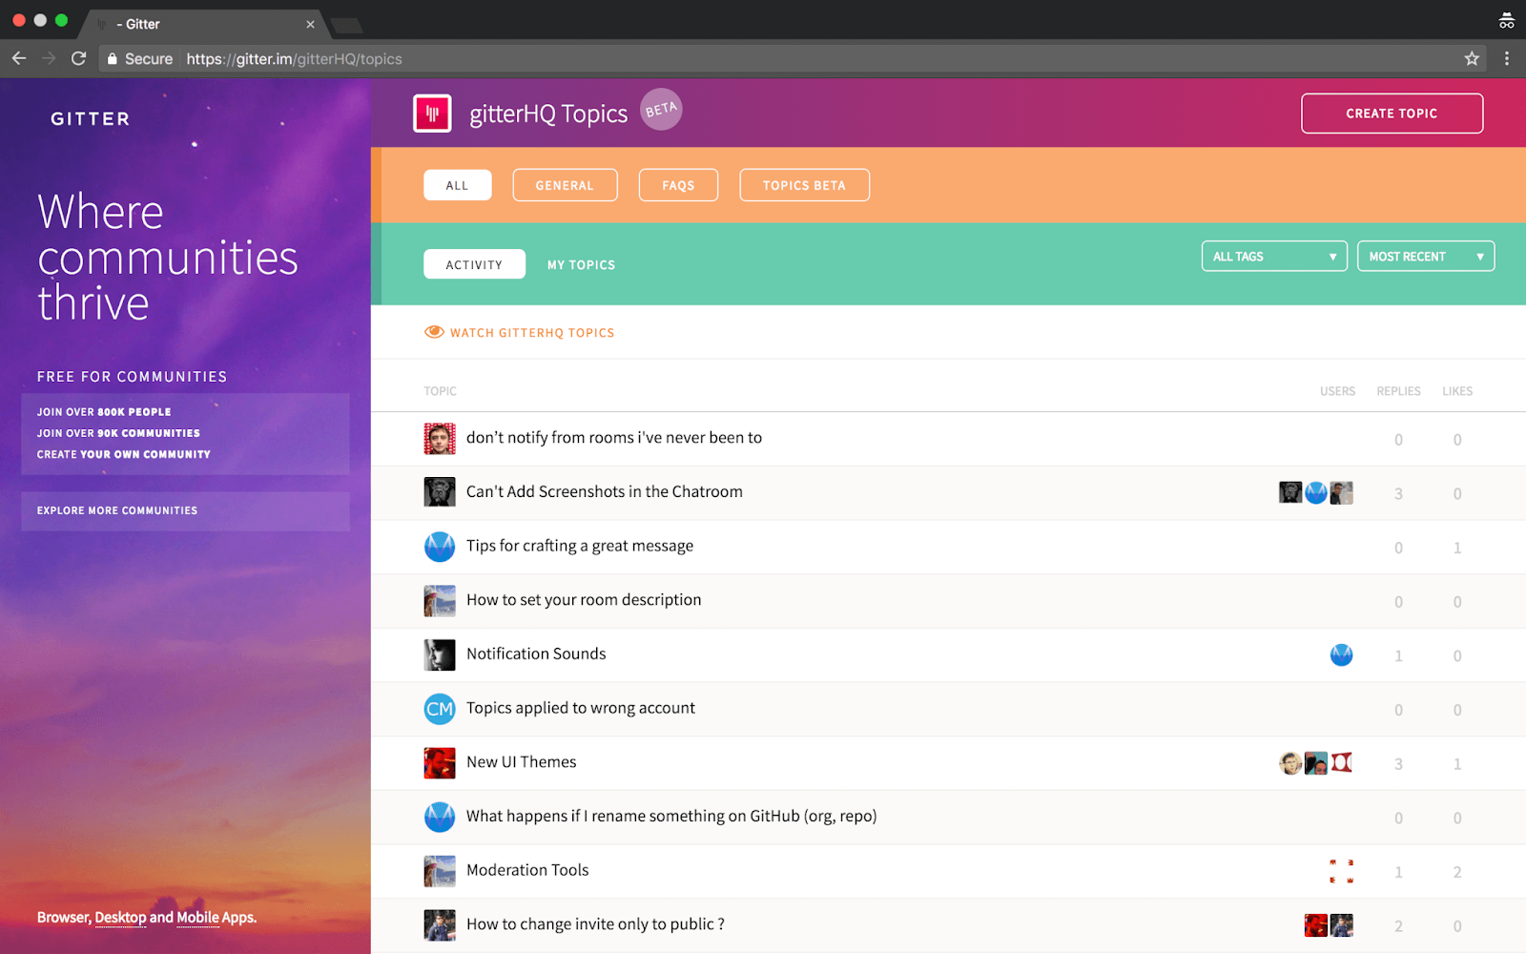The image size is (1526, 954).
Task: Toggle Watch gitterHQ Topics eye
Action: point(434,332)
